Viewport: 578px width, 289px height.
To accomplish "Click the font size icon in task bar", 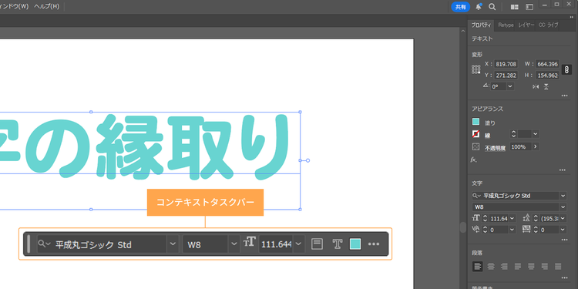I will tap(250, 242).
